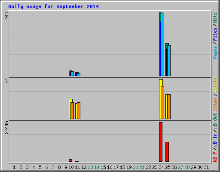
Task: Click green weekend day 20 label
Action: pos(135,167)
